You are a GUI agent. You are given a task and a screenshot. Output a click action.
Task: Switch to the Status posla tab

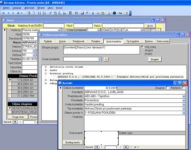[163, 41]
